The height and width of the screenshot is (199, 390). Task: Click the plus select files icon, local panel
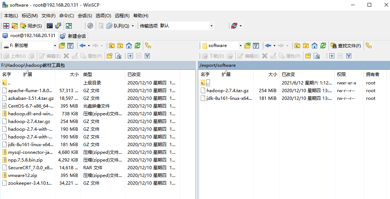click(130, 56)
